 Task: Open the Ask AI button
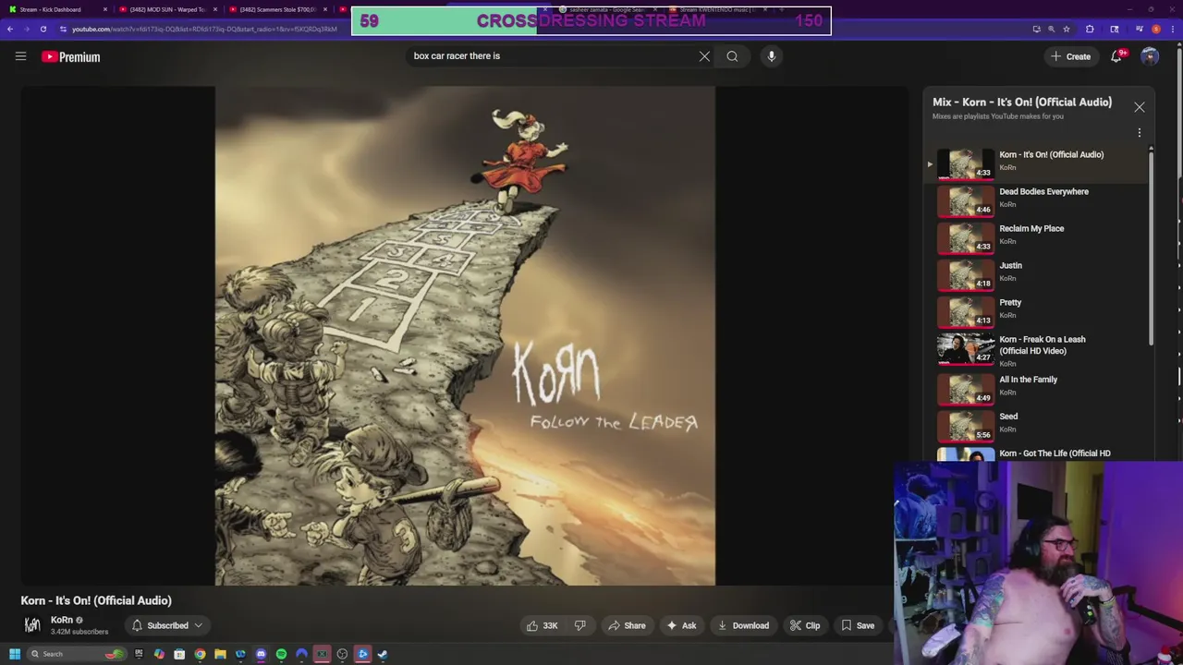(681, 625)
